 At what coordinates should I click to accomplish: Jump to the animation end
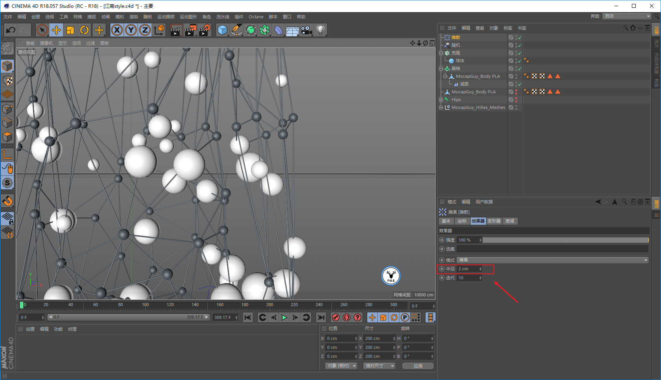pyautogui.click(x=321, y=317)
